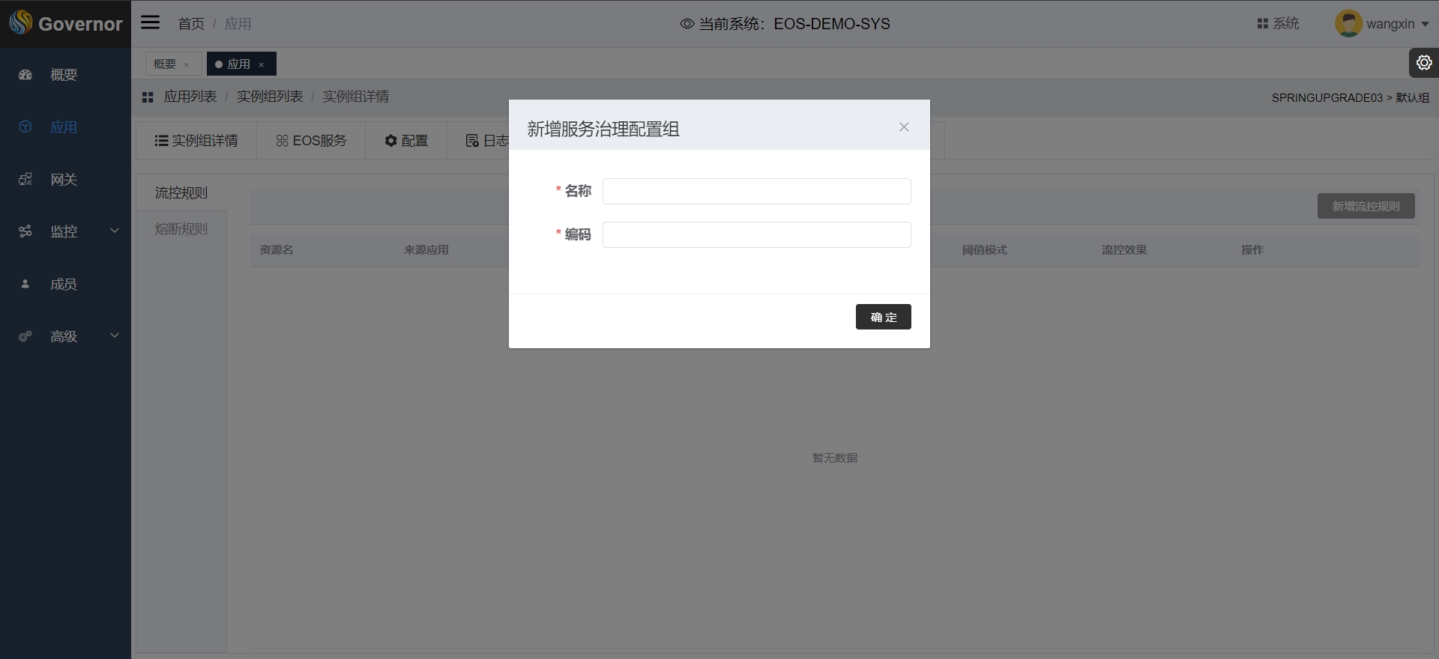Click the 编码 input field

point(756,234)
